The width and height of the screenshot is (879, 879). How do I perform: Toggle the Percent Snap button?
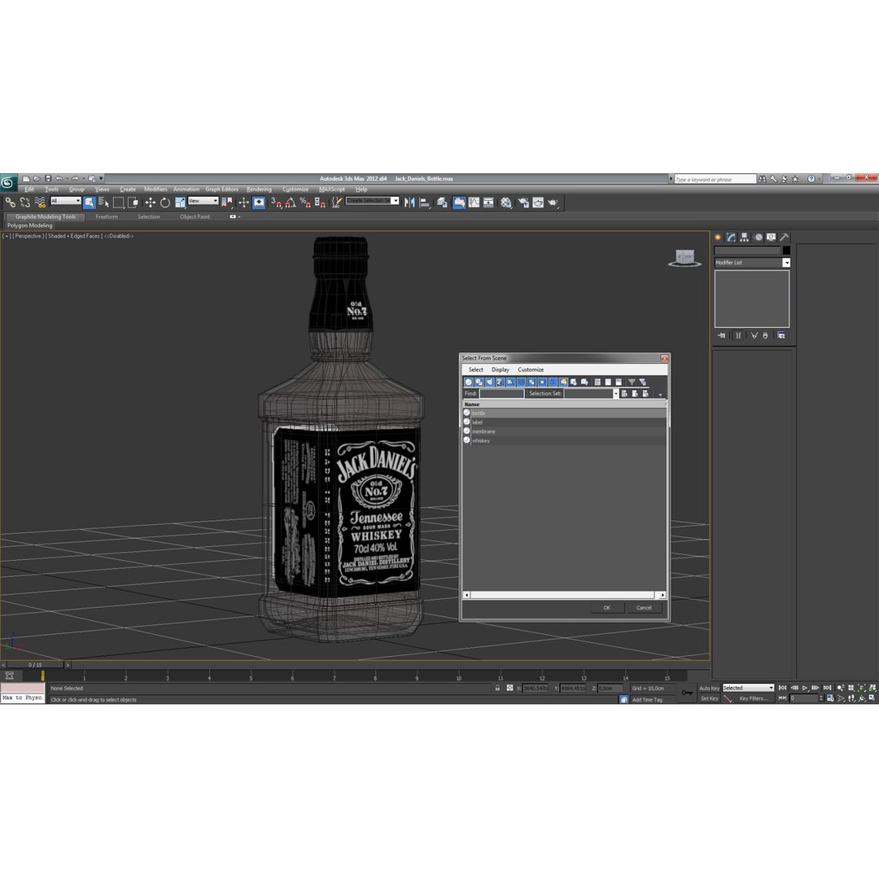point(305,203)
